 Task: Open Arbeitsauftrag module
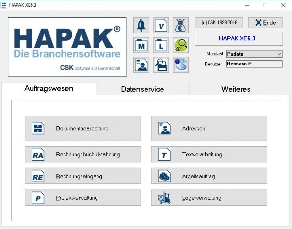209,176
